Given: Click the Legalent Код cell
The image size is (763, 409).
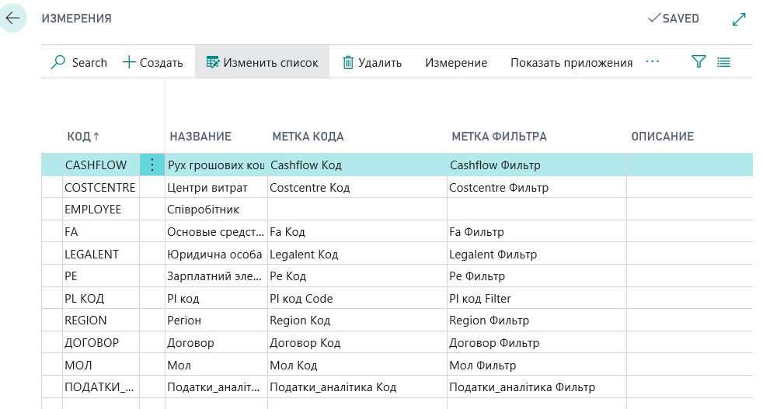Looking at the screenshot, I should [x=304, y=254].
